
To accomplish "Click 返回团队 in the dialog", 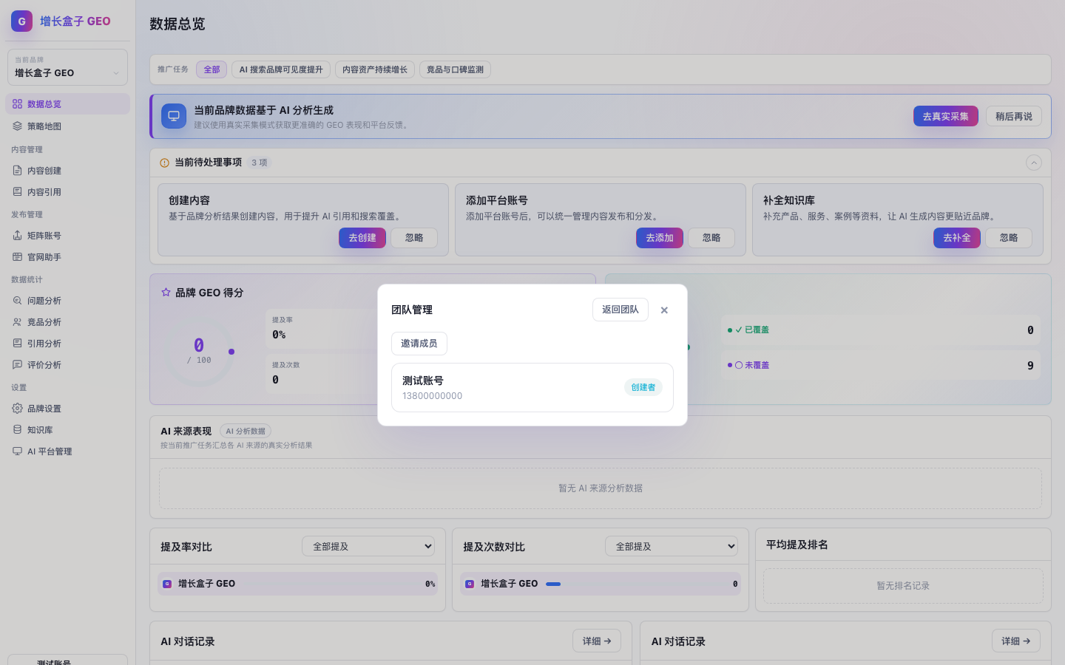I will click(620, 310).
